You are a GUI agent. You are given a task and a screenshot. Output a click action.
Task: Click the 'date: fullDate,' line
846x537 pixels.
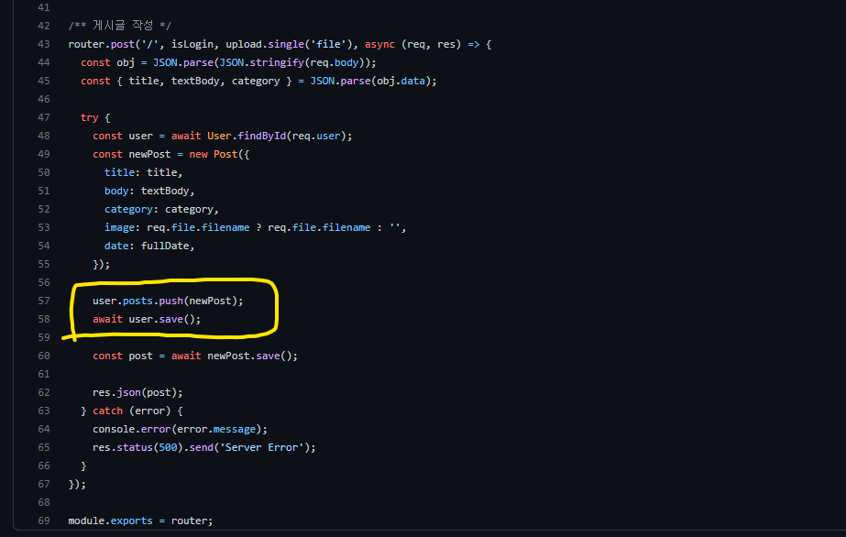click(149, 246)
